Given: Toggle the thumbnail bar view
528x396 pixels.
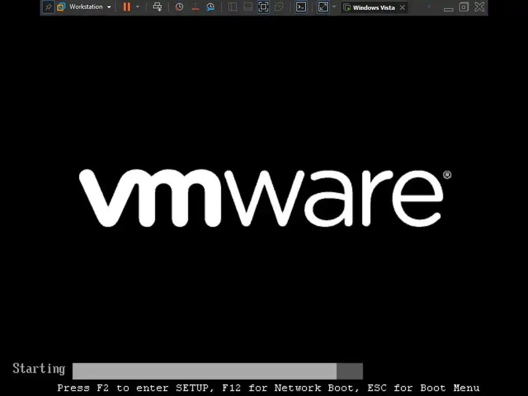Looking at the screenshot, I should tap(248, 7).
